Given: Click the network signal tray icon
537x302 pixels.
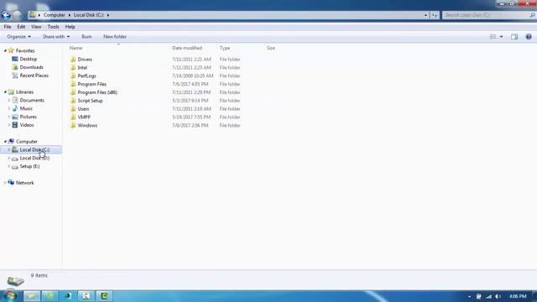Looking at the screenshot, I should [x=488, y=296].
